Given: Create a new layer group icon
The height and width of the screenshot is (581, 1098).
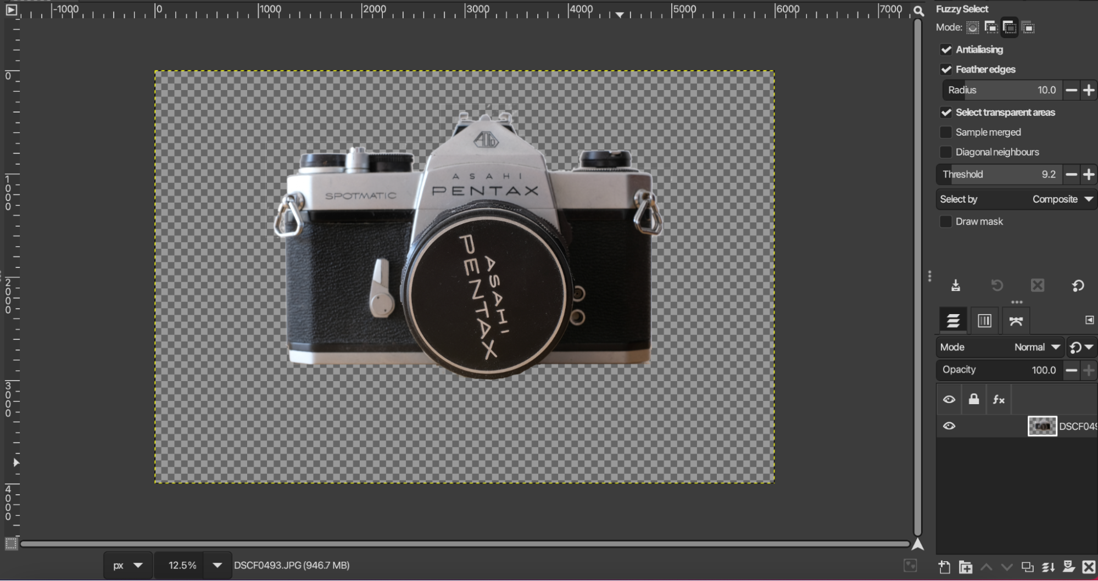Looking at the screenshot, I should [965, 567].
